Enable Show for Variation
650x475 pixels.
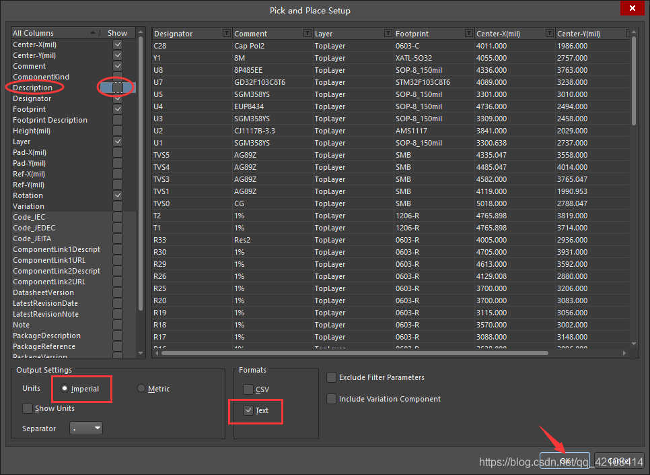click(x=118, y=206)
